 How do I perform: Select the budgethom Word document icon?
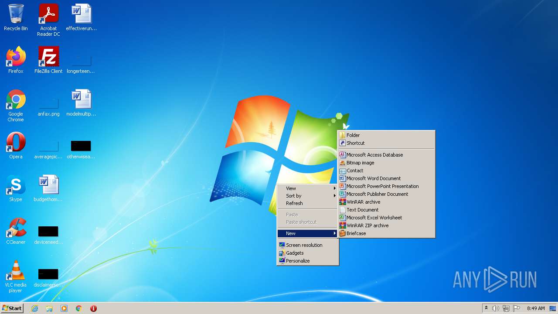[x=48, y=188]
